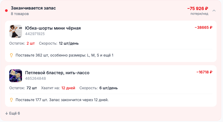Click the '8 товаров' count label
The height and width of the screenshot is (122, 223).
tap(20, 13)
